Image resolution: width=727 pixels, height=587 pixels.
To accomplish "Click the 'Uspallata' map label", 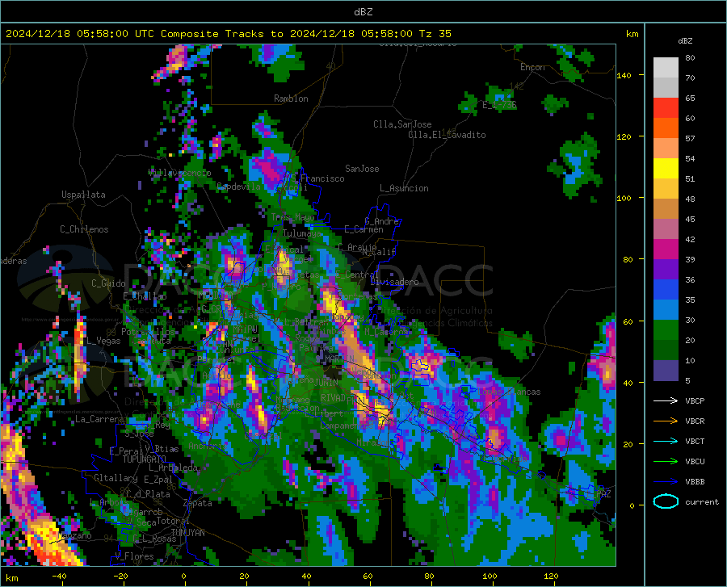I will tap(83, 195).
